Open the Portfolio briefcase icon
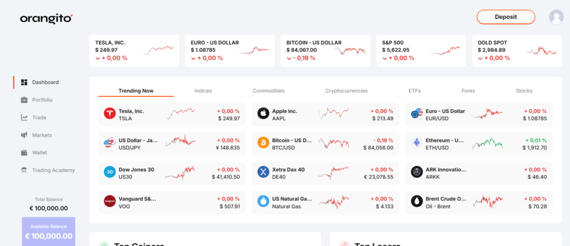Viewport: 570px width, 246px height. tap(24, 100)
